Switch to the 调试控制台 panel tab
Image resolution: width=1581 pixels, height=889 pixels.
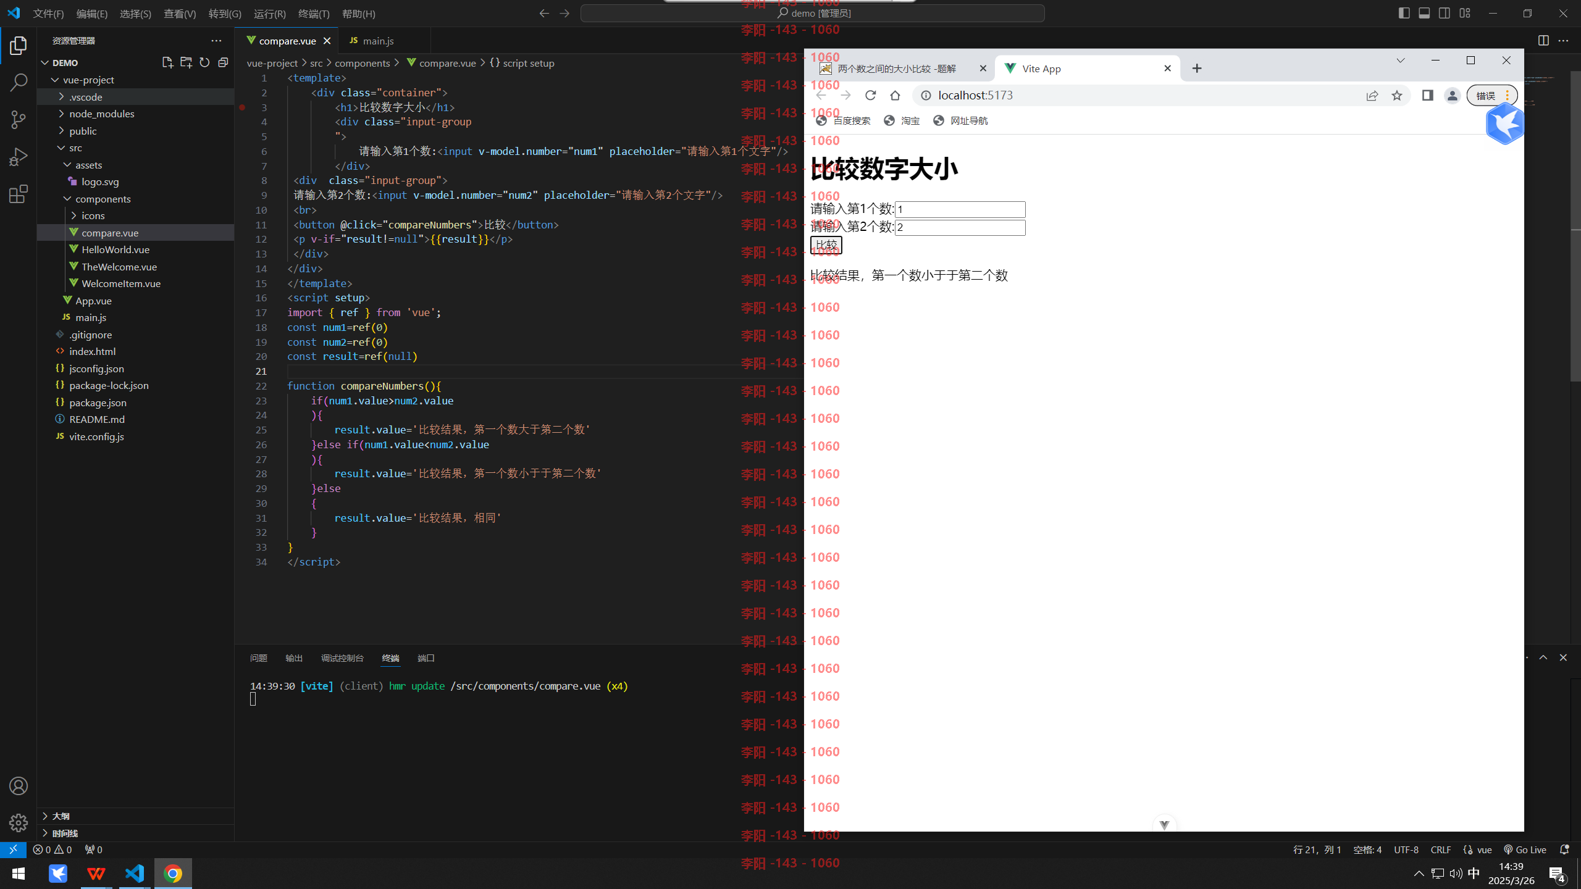342,658
